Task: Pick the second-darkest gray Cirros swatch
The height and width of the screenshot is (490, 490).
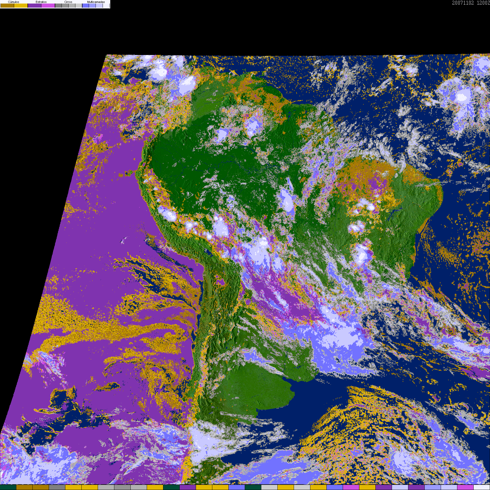Action: coord(65,5)
